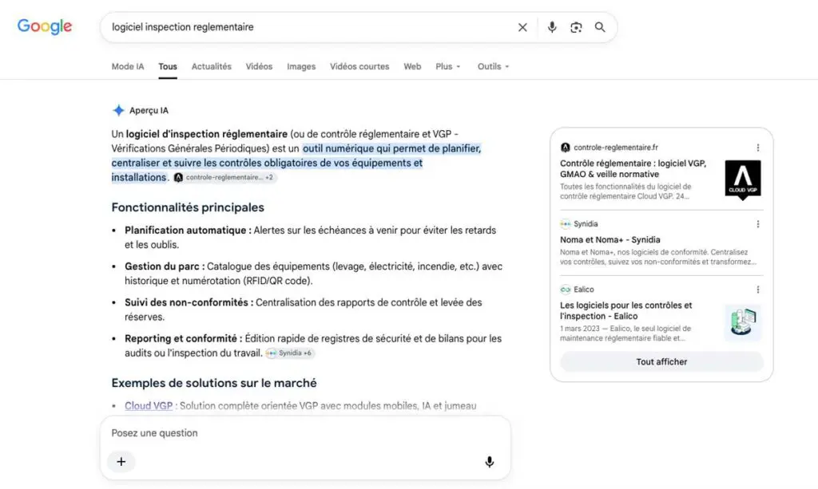The image size is (818, 489).
Task: Click microphone in Posez une question box
Action: click(490, 462)
